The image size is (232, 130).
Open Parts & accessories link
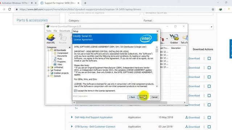coord(32,20)
